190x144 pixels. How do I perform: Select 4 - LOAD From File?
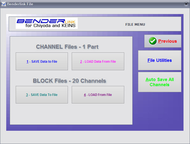pyautogui.click(x=98, y=95)
